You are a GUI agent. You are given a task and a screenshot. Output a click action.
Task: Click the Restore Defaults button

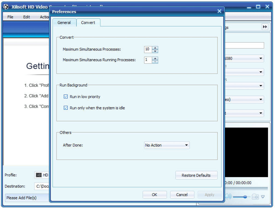coord(196,175)
